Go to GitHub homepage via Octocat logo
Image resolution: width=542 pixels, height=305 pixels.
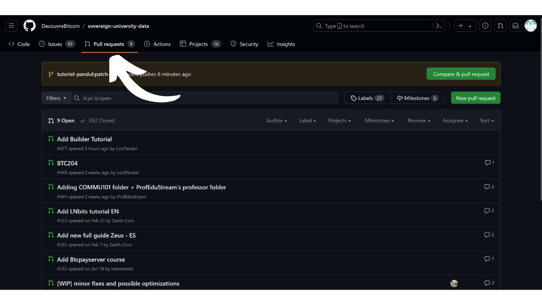30,26
